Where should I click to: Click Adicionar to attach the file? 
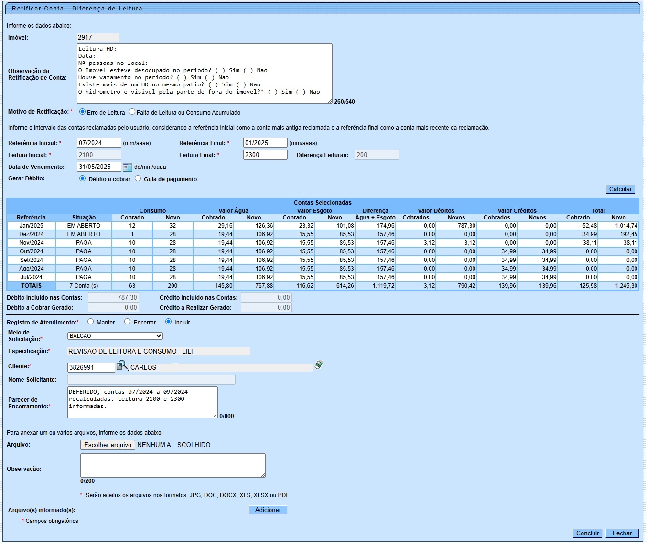pos(268,510)
